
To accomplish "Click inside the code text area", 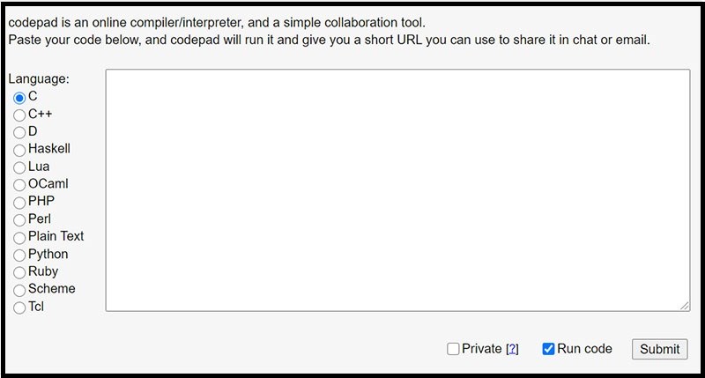I will click(x=397, y=189).
